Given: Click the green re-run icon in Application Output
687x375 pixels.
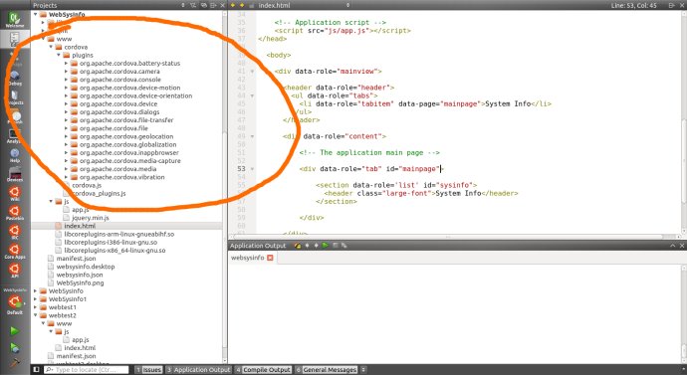Looking at the screenshot, I should (326, 246).
